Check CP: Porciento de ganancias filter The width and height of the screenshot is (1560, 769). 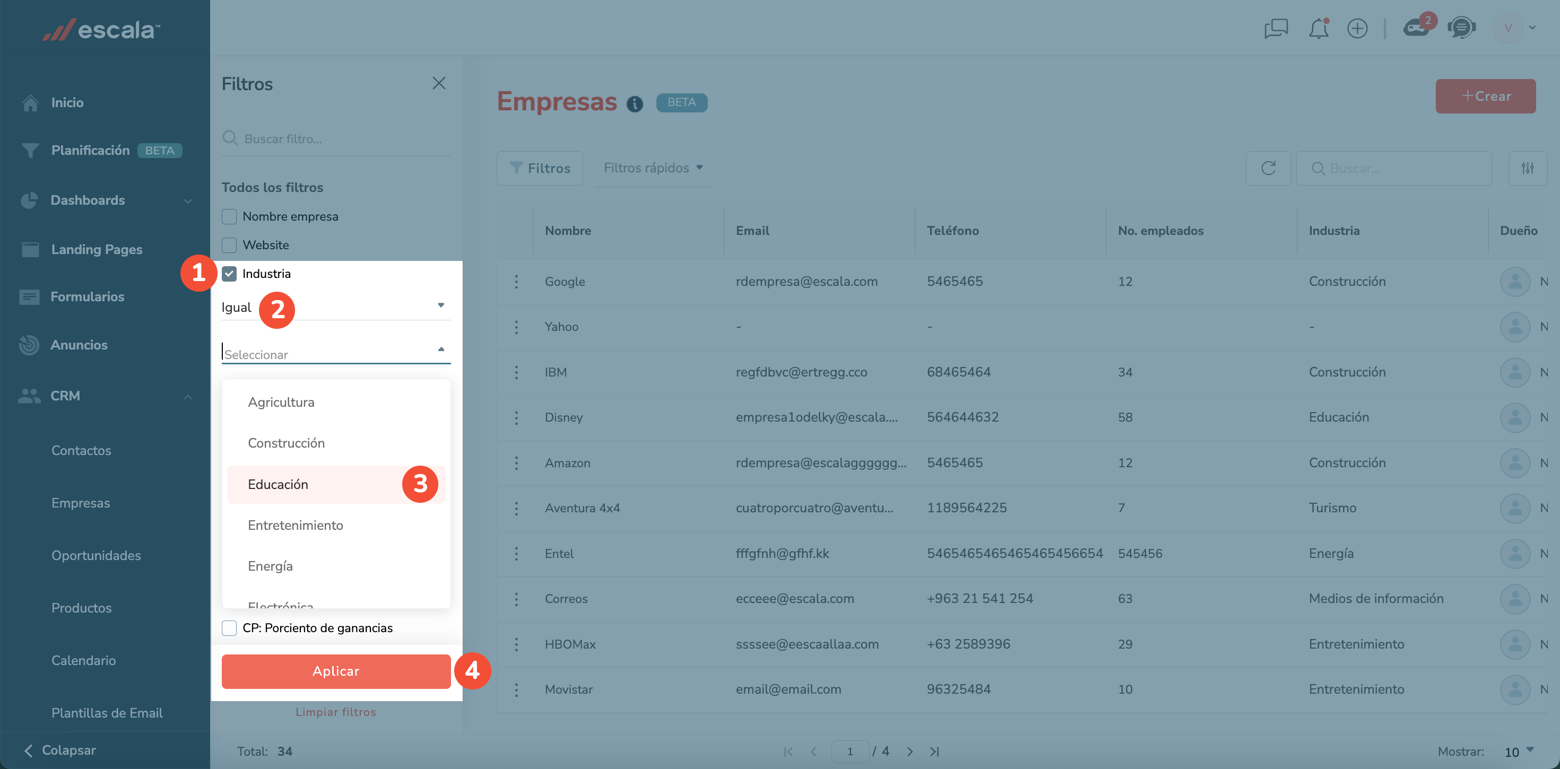[x=229, y=628]
